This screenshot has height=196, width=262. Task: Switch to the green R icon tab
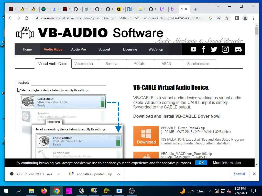(43, 9)
